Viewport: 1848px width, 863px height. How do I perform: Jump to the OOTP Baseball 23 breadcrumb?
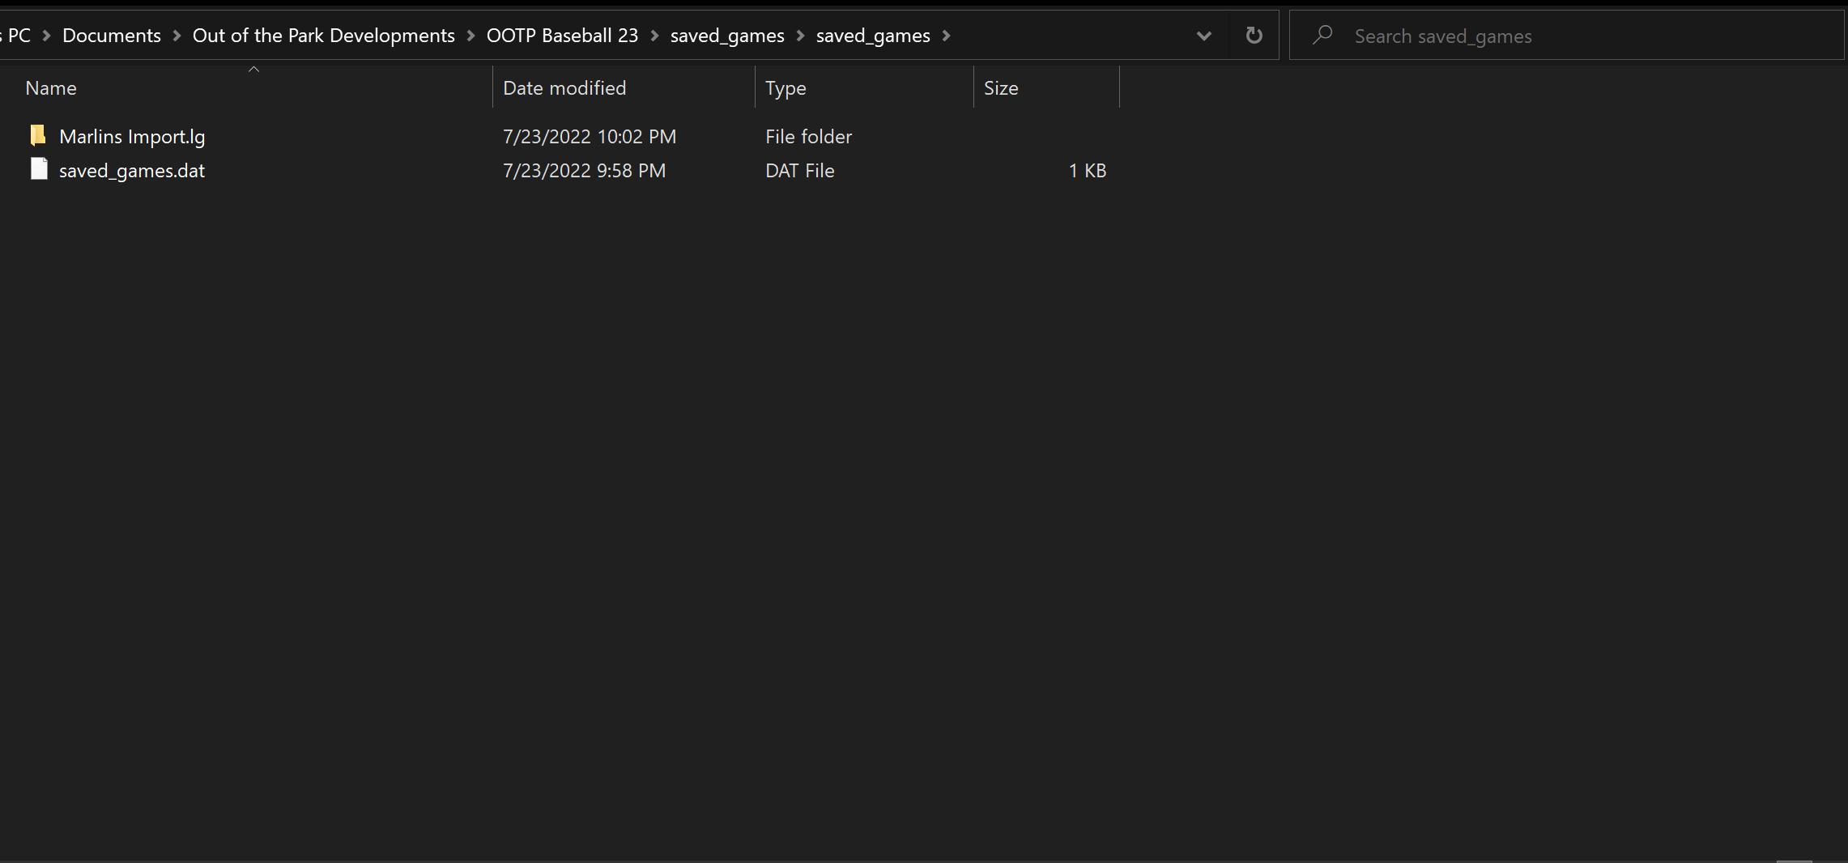pos(562,36)
